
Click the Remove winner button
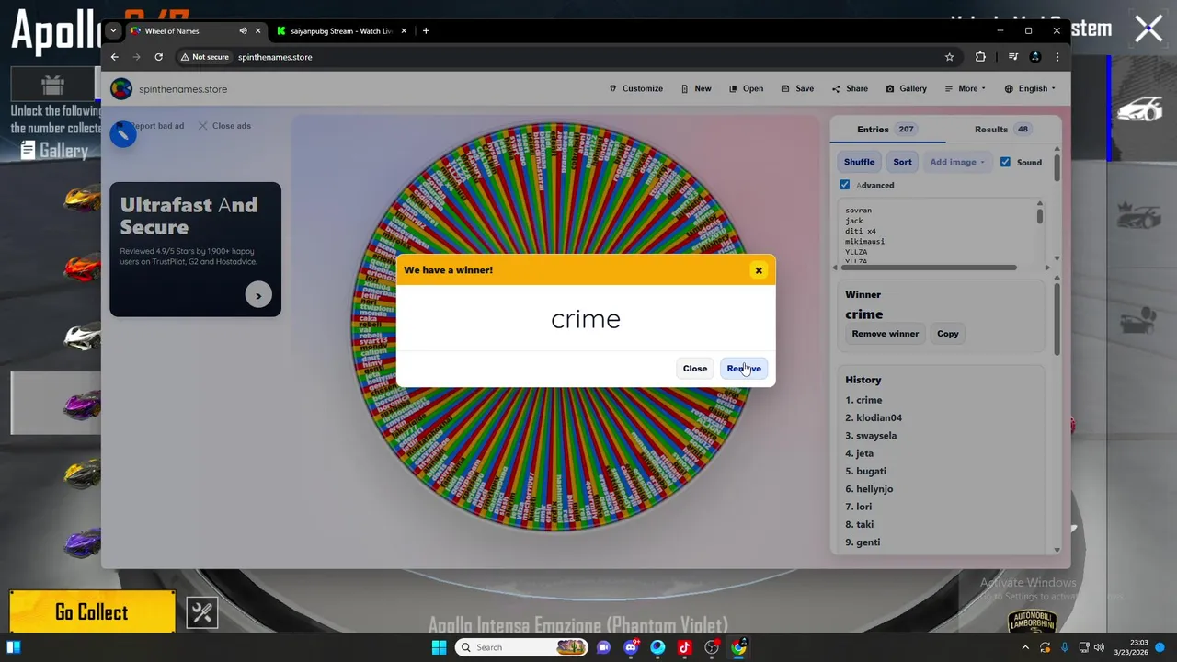coord(885,334)
